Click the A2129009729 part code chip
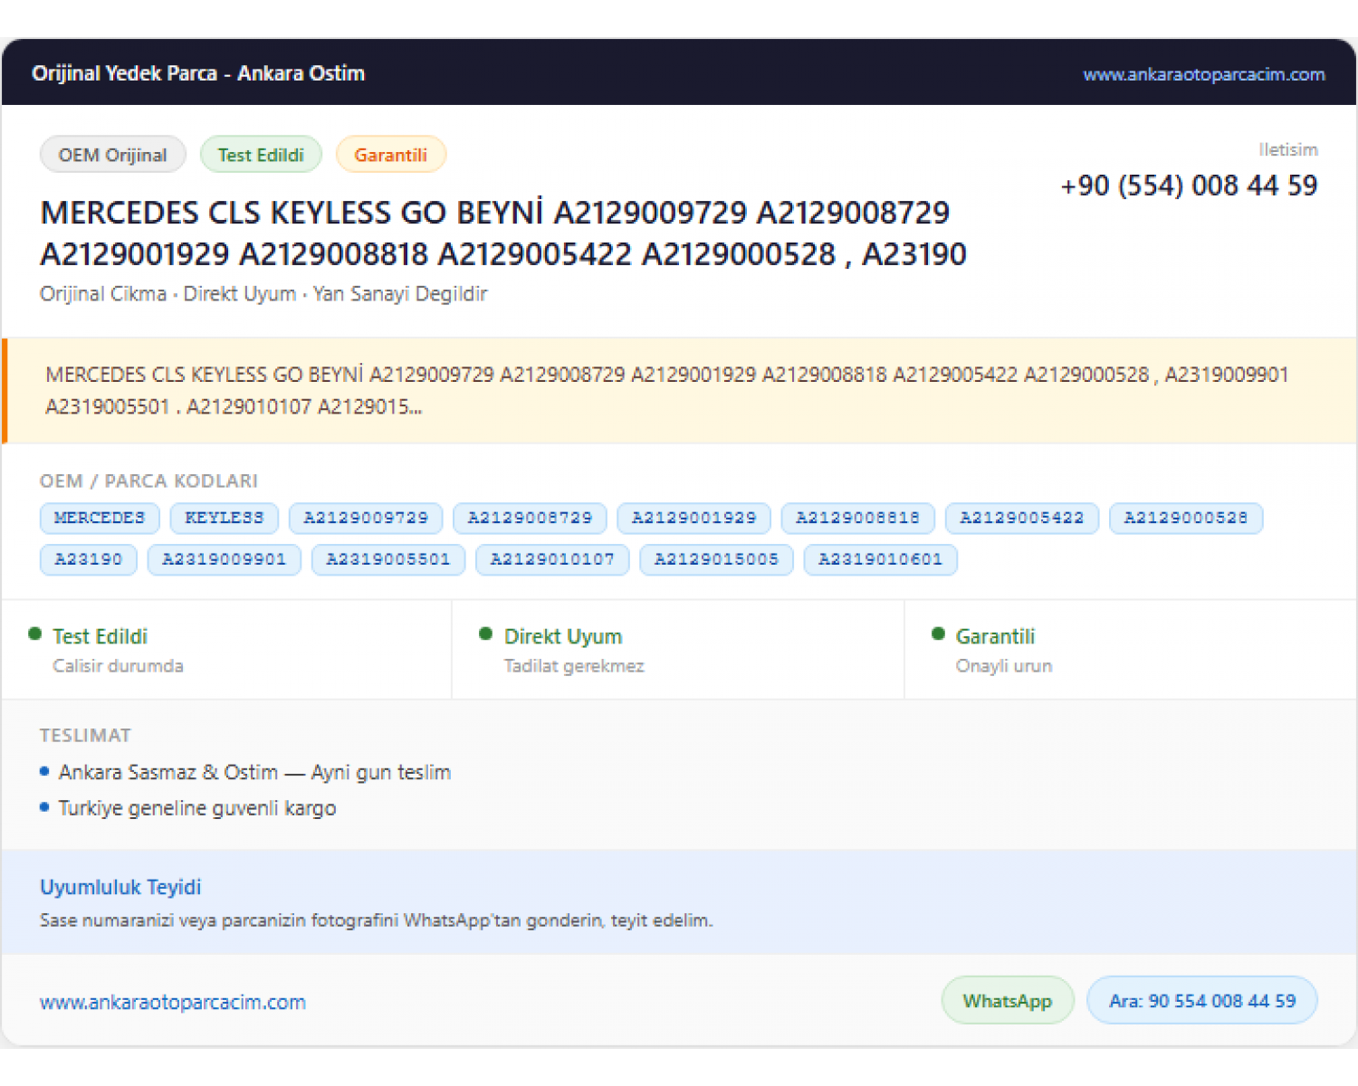Screen dimensions: 1358x1086 (x=366, y=518)
